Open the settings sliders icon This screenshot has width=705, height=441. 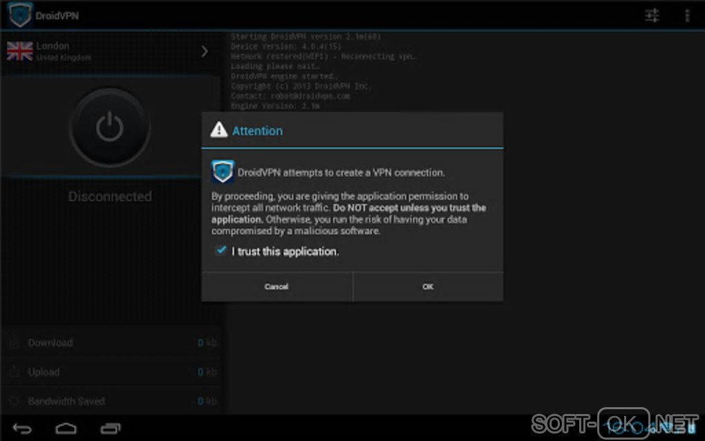coord(652,16)
